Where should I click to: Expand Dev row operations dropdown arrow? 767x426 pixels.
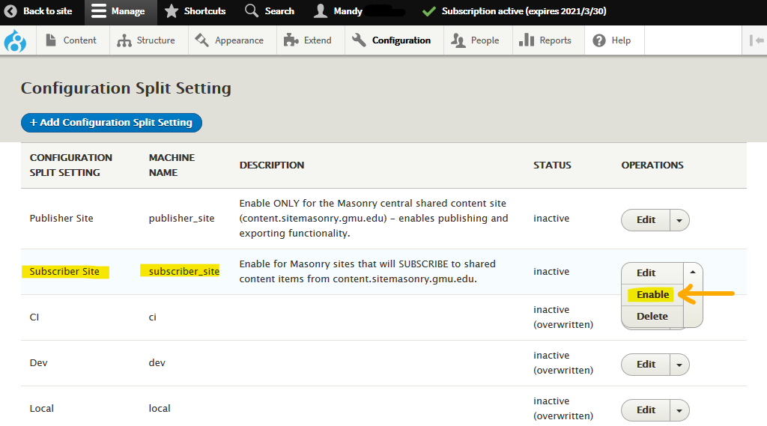coord(679,365)
